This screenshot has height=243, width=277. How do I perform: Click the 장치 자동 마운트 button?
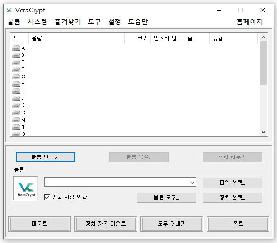click(105, 224)
